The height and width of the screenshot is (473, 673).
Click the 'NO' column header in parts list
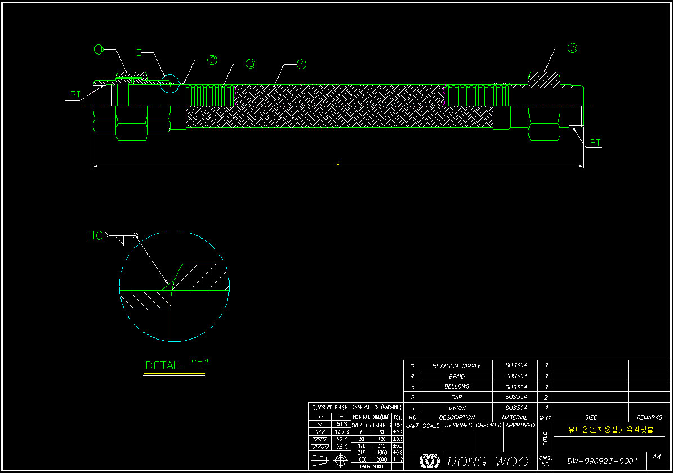(412, 417)
